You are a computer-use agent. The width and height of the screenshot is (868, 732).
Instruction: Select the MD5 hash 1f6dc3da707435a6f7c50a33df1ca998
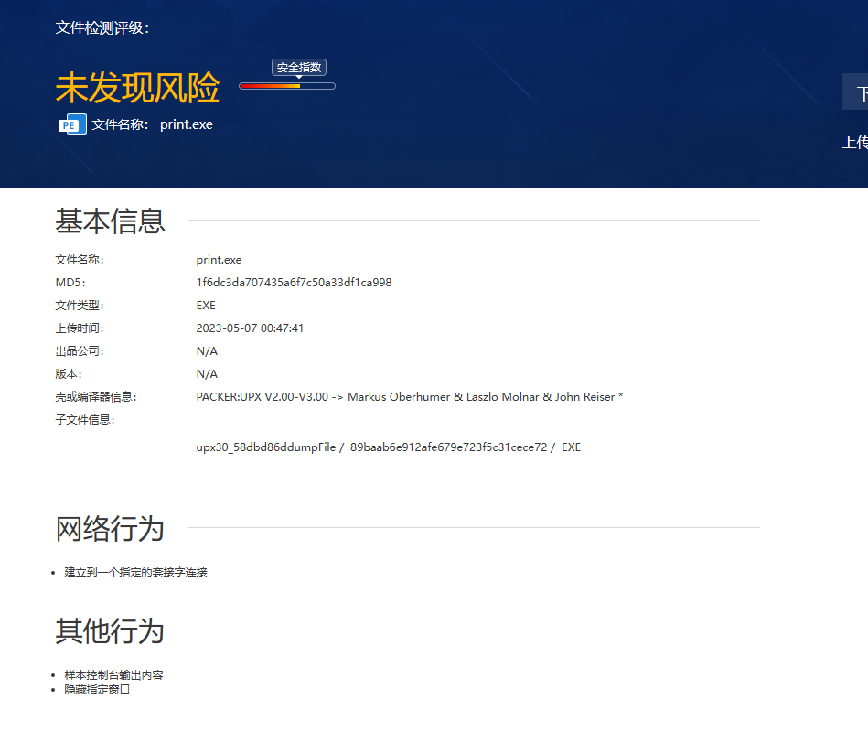pyautogui.click(x=294, y=283)
